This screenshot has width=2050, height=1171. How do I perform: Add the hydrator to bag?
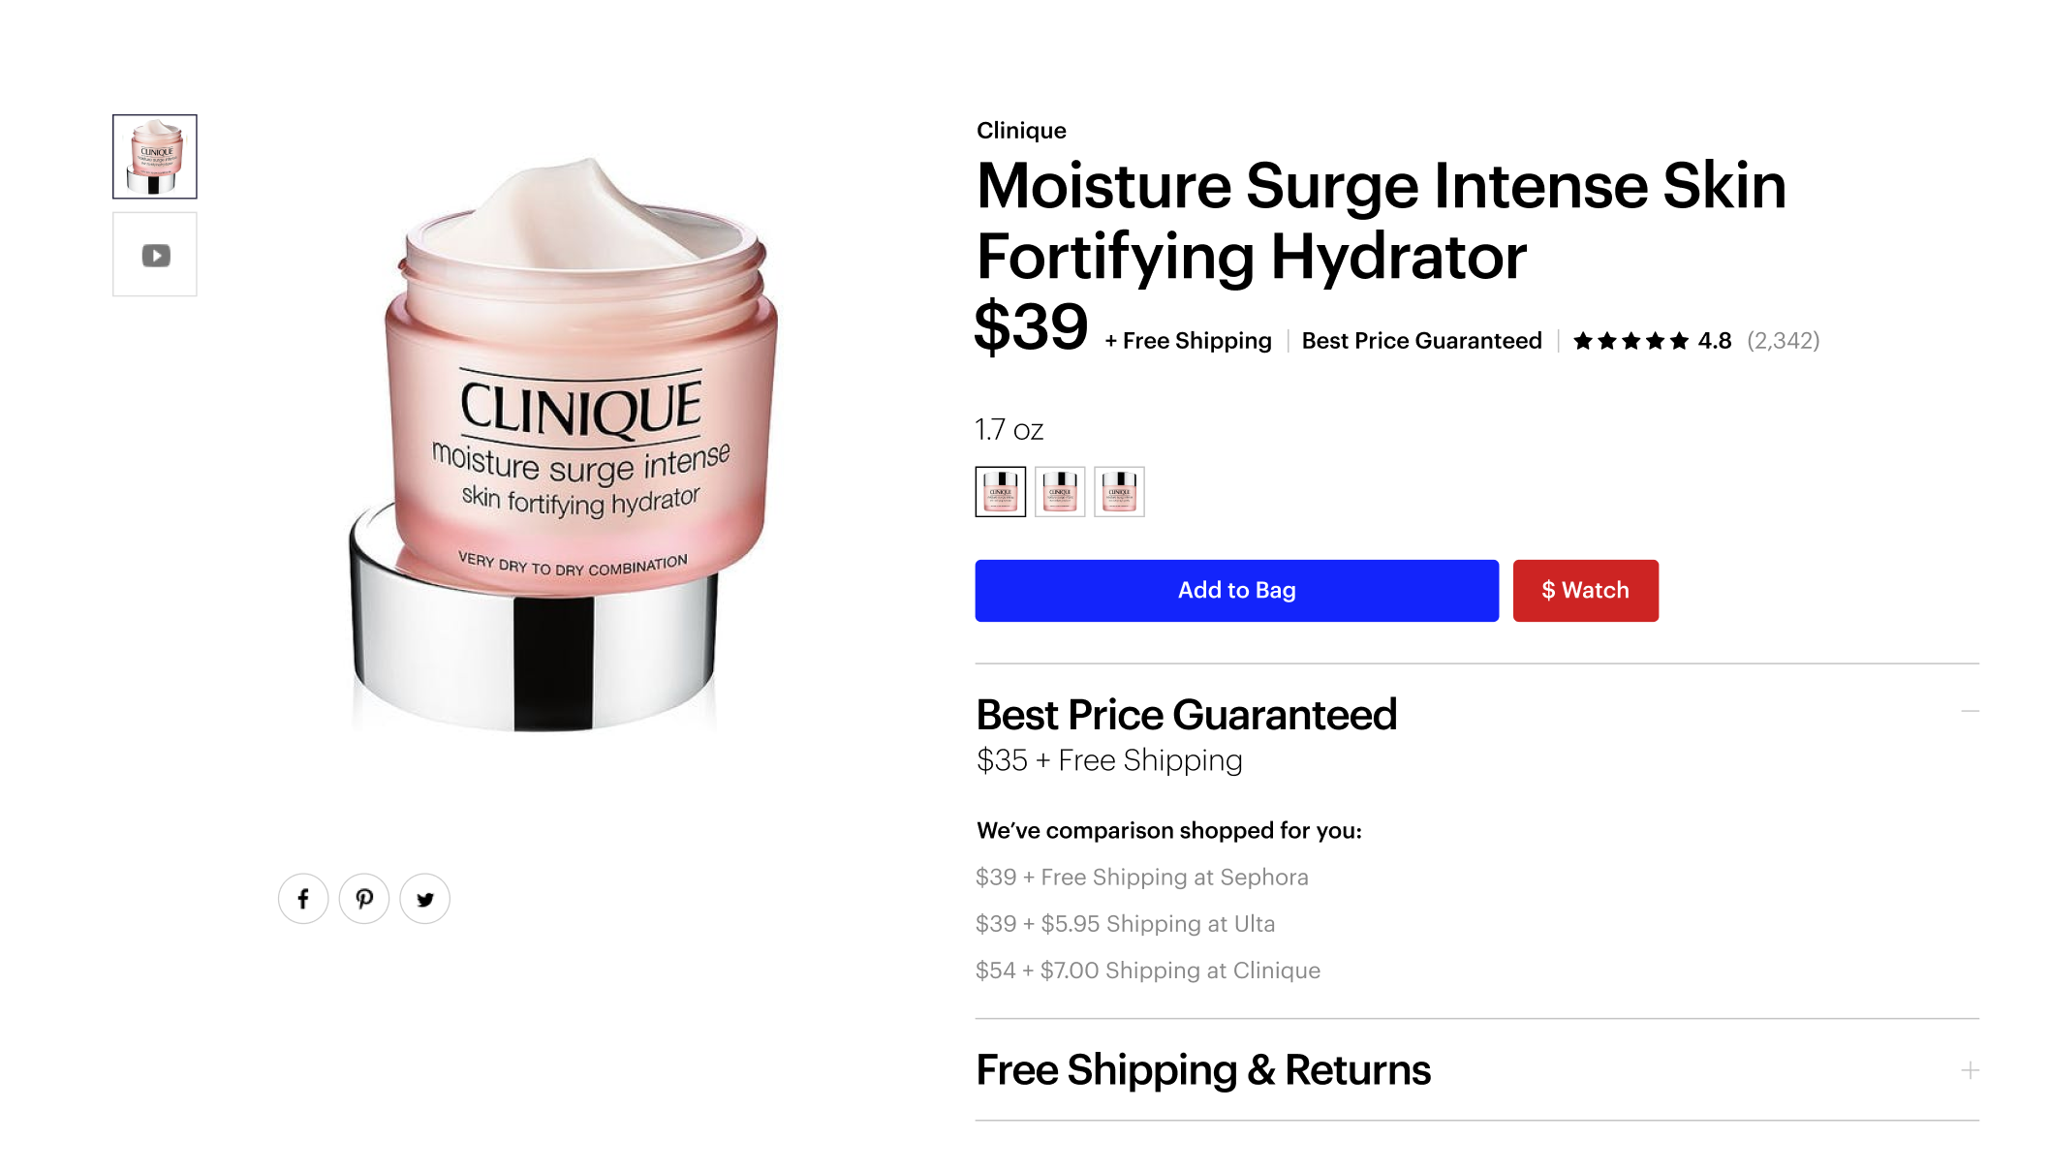point(1236,591)
